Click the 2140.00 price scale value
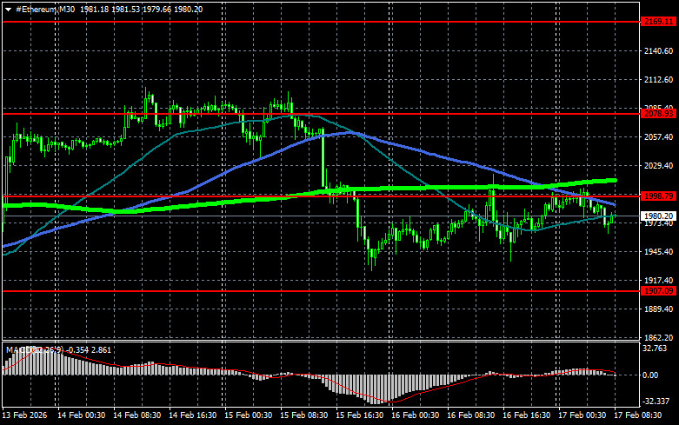Image resolution: width=679 pixels, height=425 pixels. (658, 52)
